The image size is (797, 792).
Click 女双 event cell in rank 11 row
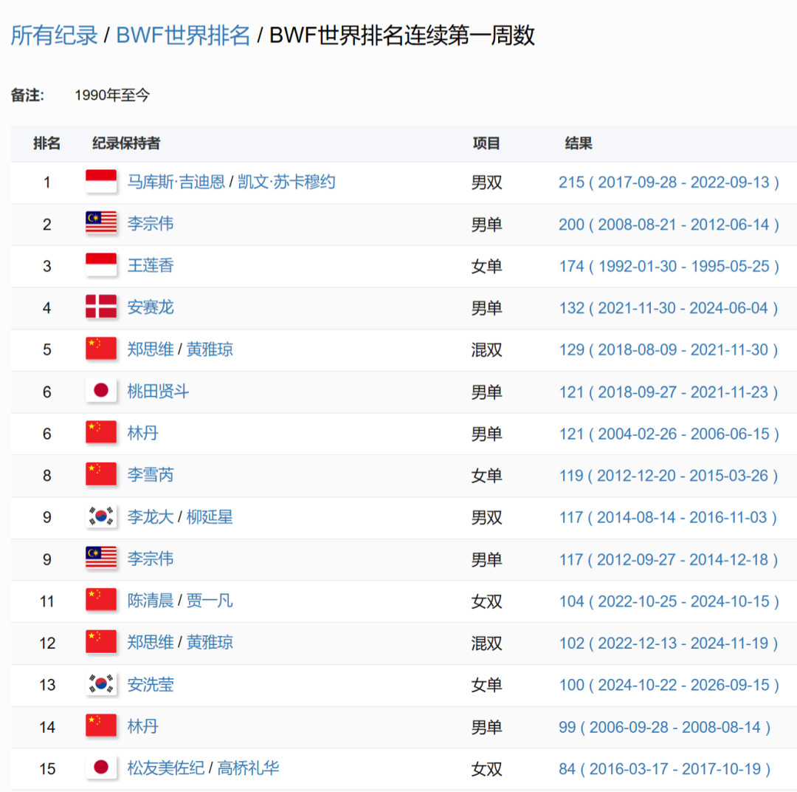(x=486, y=601)
